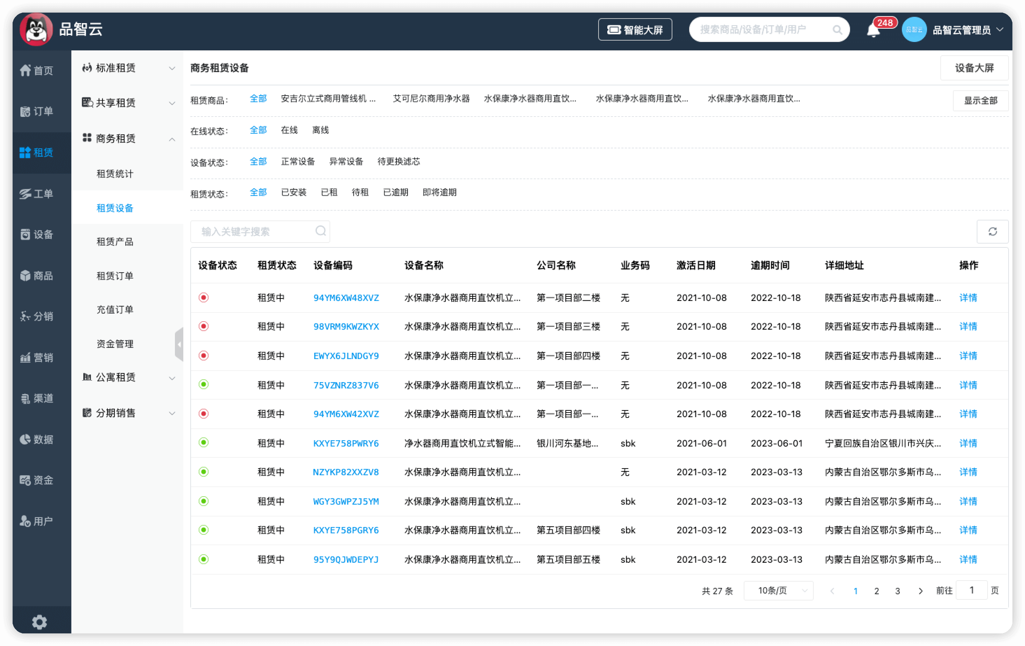Filter rental status by 已逾期
Screen dimensions: 1025x646
[395, 192]
